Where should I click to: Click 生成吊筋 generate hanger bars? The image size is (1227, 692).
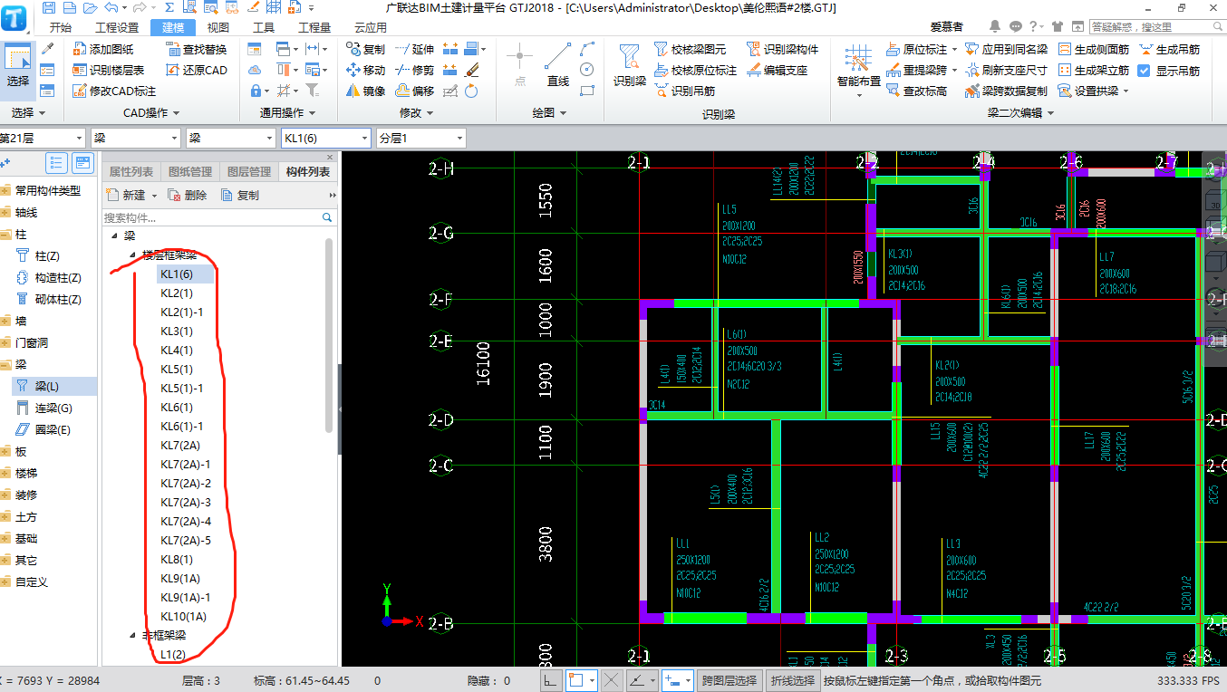coord(1170,49)
